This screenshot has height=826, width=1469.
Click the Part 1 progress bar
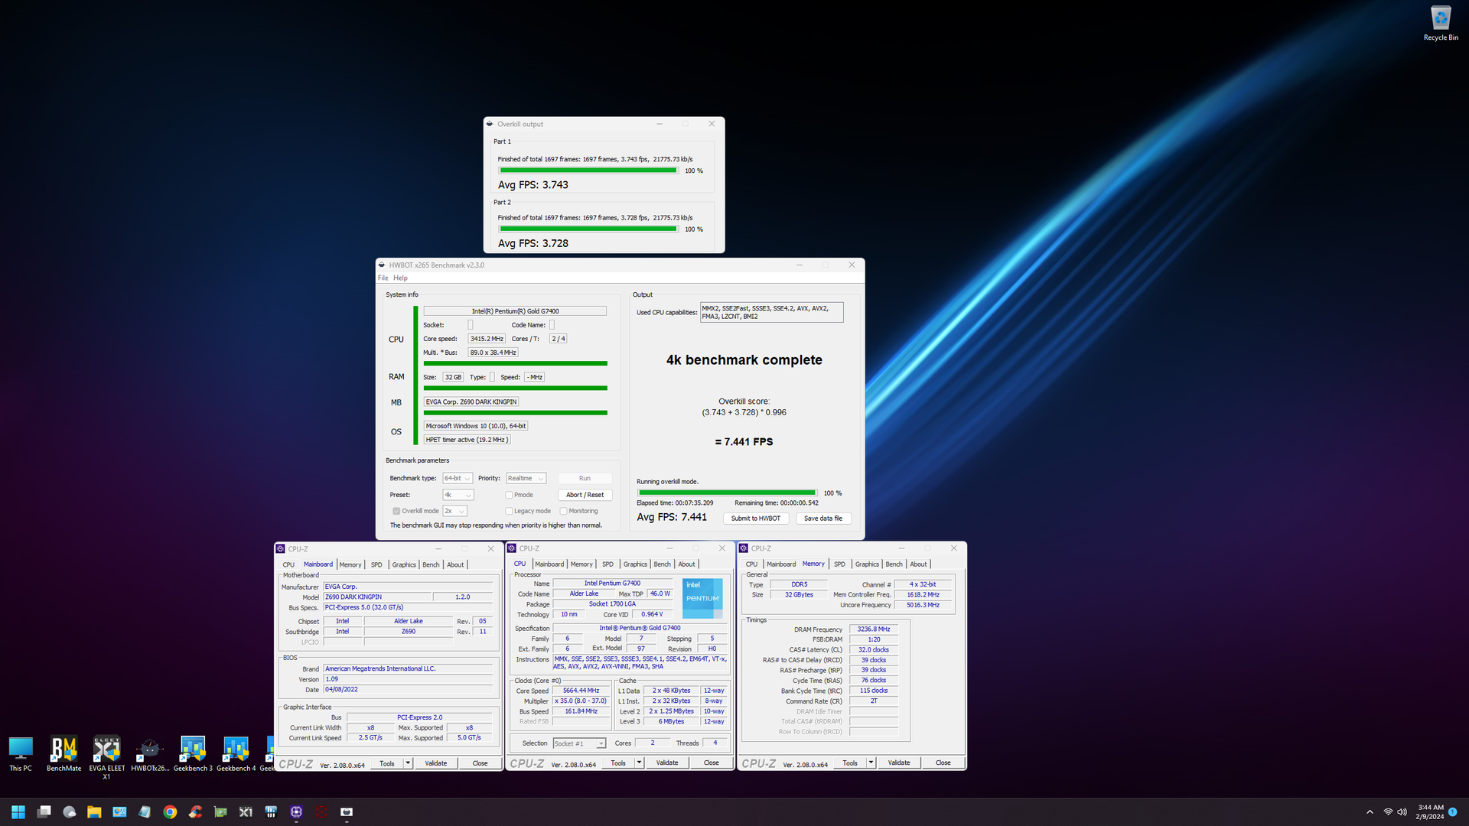pyautogui.click(x=588, y=171)
